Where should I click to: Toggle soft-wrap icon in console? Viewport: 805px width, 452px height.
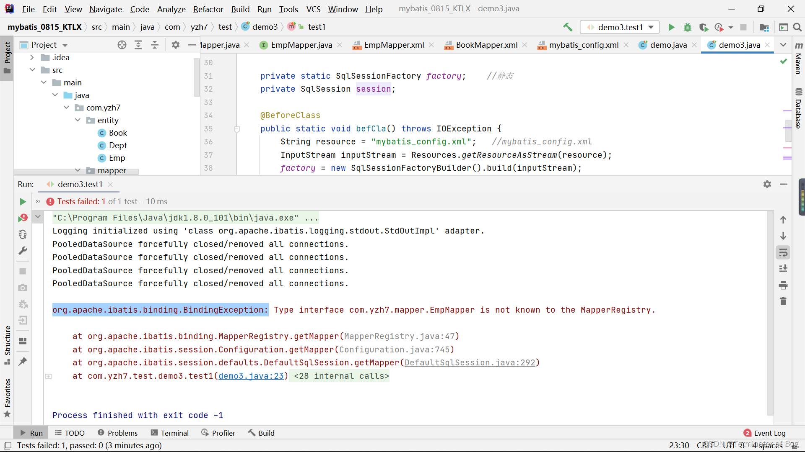pos(783,253)
